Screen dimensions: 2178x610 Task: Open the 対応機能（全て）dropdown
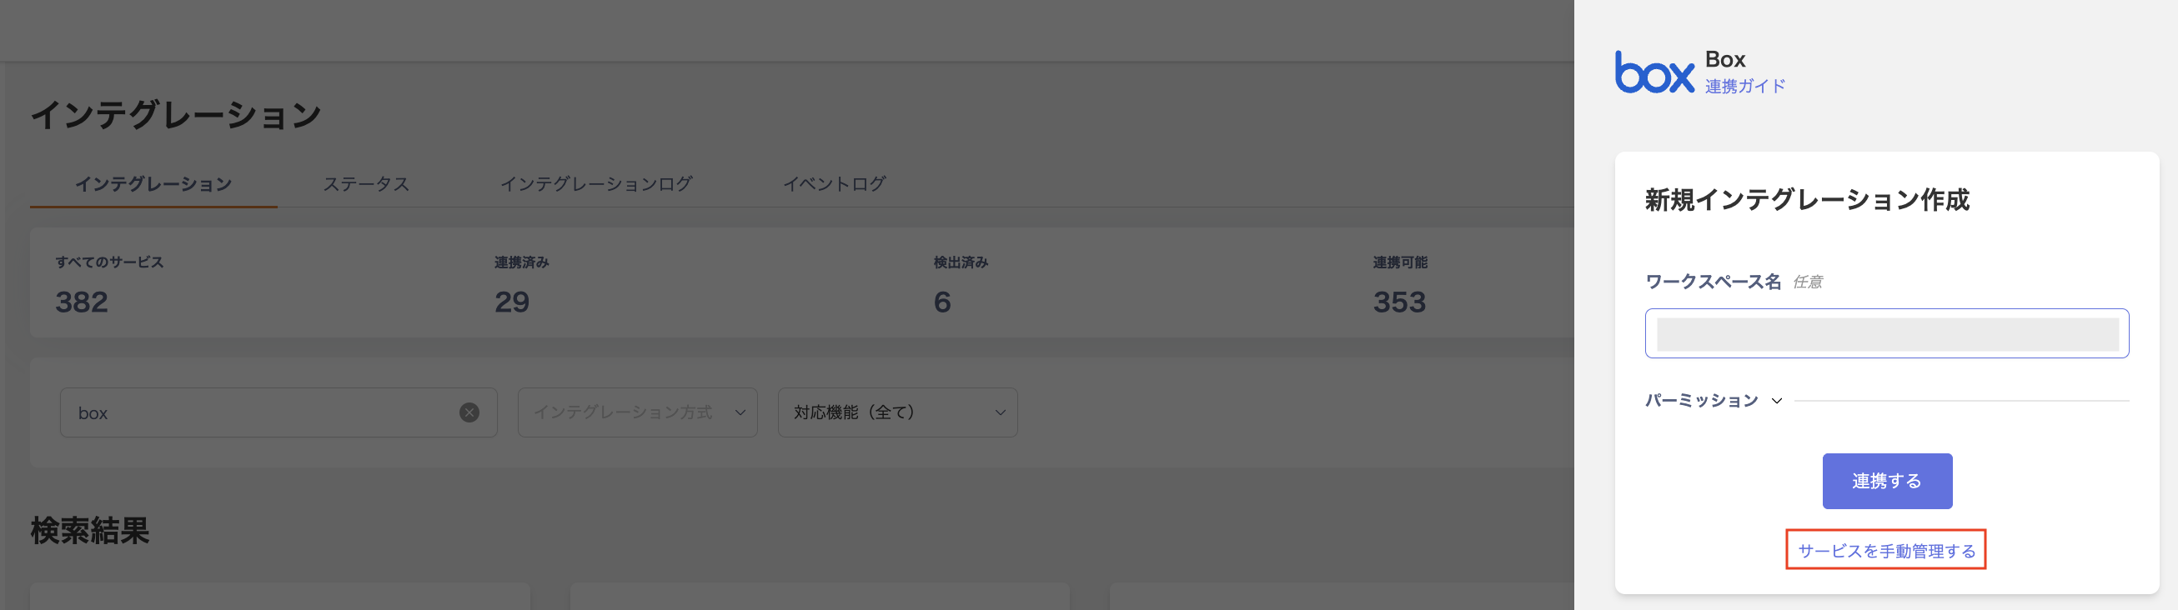(897, 412)
